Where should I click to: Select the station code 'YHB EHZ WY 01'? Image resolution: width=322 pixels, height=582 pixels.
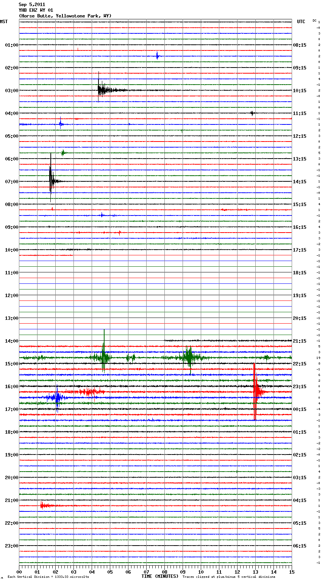[x=36, y=10]
